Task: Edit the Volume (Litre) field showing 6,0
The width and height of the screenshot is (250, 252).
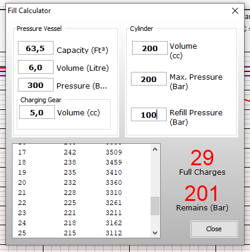Action: coord(36,67)
